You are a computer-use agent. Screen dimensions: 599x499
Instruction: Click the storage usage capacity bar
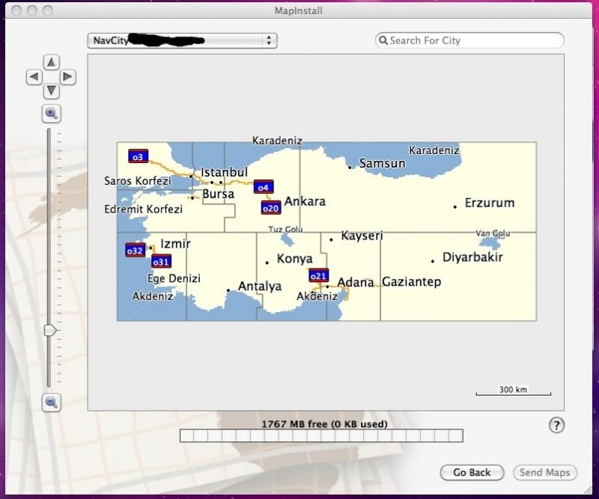(321, 435)
